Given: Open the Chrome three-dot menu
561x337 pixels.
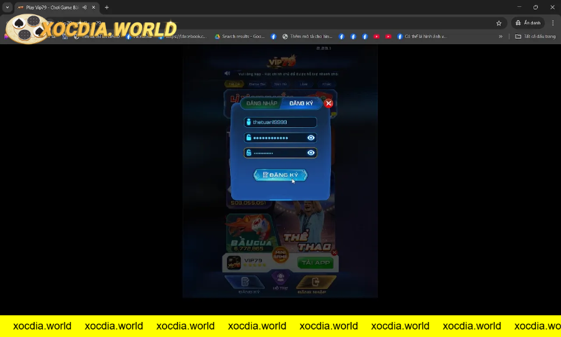Looking at the screenshot, I should [553, 23].
